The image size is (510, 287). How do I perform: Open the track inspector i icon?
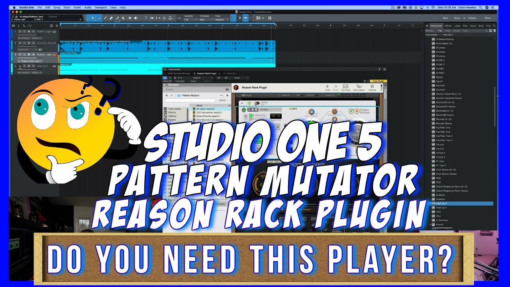pyautogui.click(x=18, y=26)
